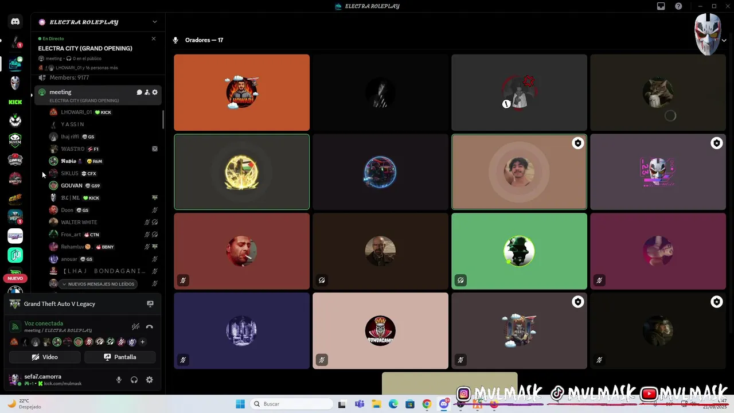Select the meeting stage channel
Viewport: 734px width, 413px height.
pyautogui.click(x=97, y=95)
